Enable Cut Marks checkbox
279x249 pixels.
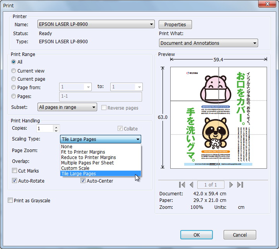[14, 171]
